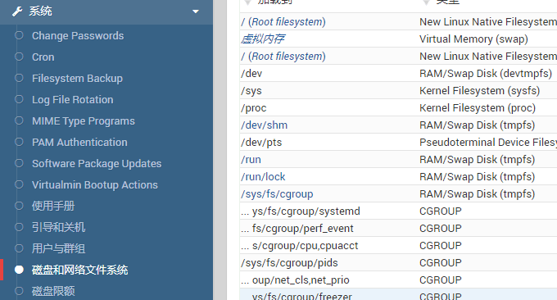The width and height of the screenshot is (557, 300).
Task: Open the Cron module
Action: (43, 57)
